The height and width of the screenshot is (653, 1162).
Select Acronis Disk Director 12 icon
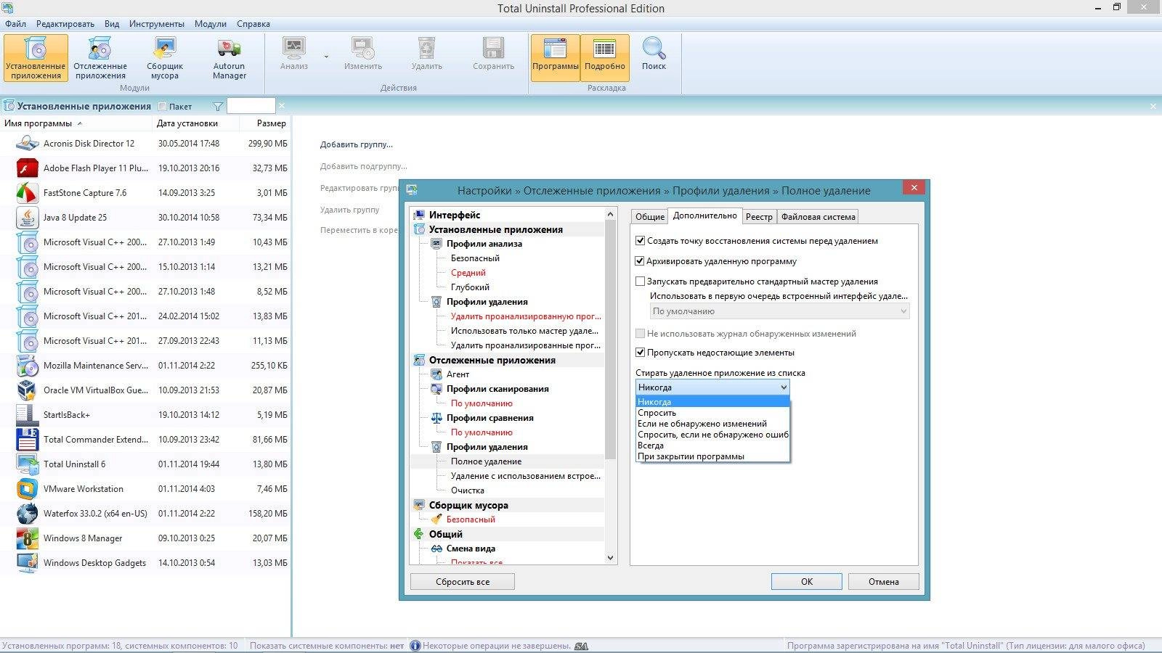tap(27, 144)
